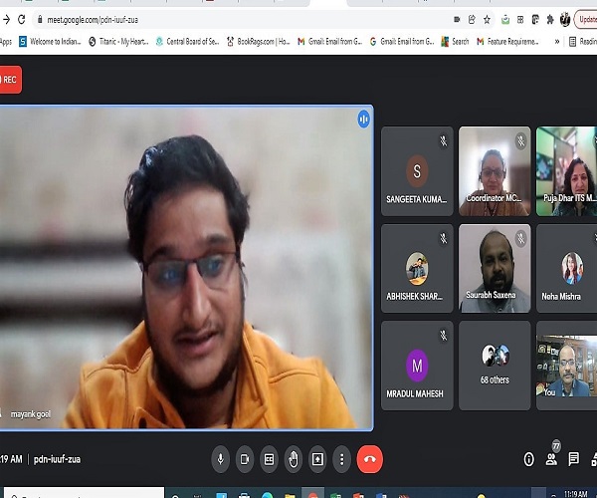597x498 pixels.
Task: Click the Update browser button
Action: pos(586,20)
